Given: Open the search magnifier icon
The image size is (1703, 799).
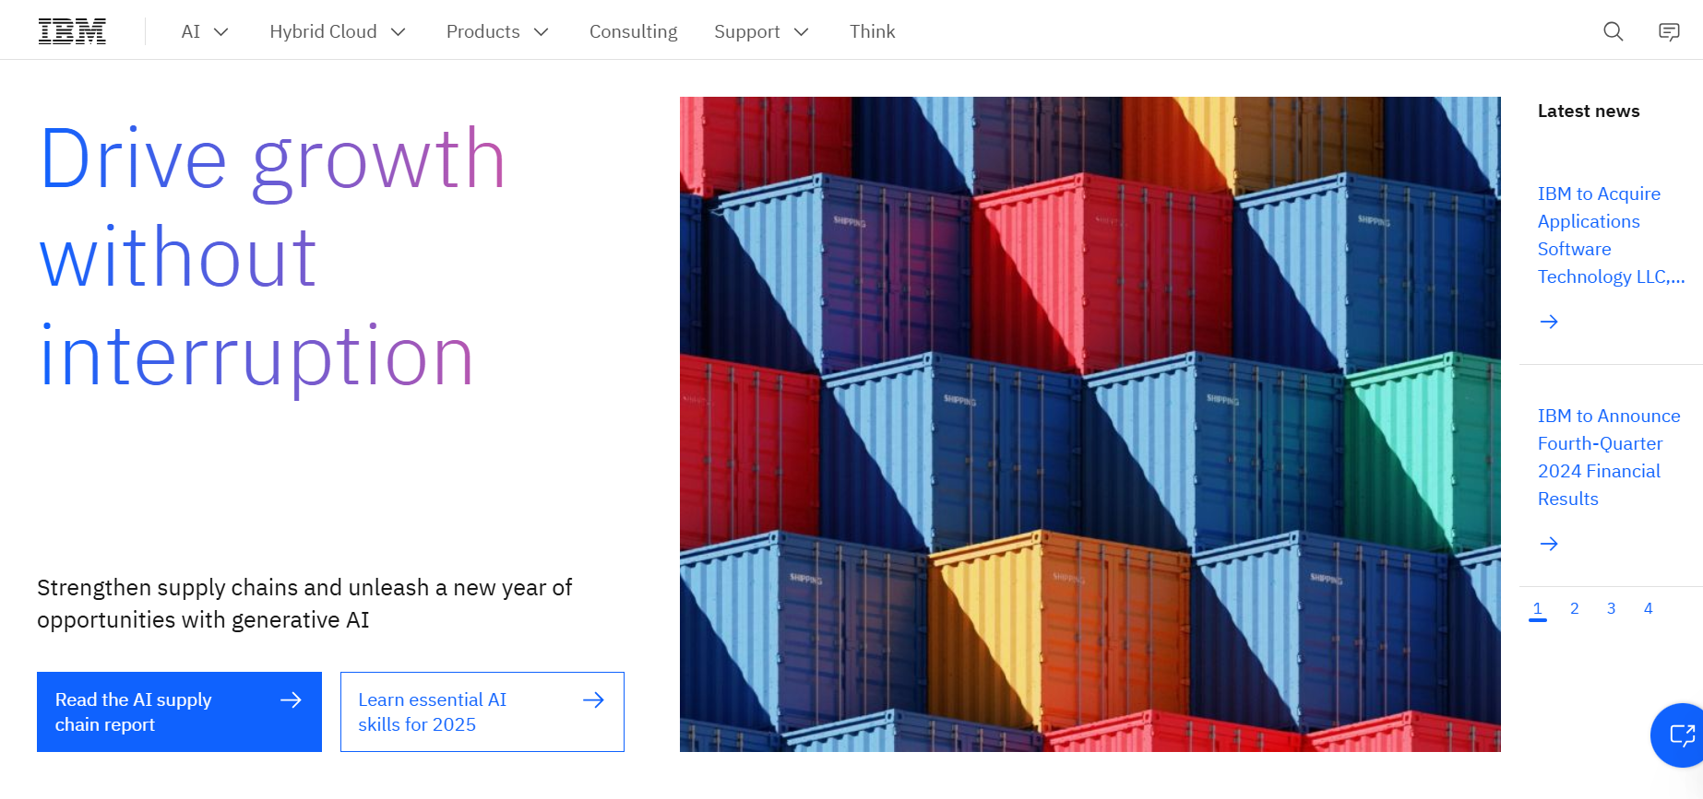Looking at the screenshot, I should tap(1613, 31).
